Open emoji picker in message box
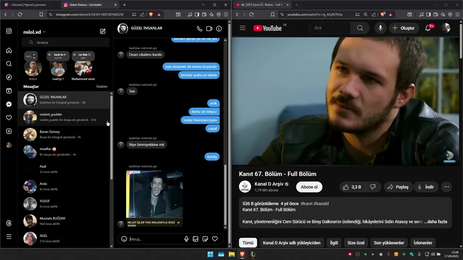 coord(124,239)
